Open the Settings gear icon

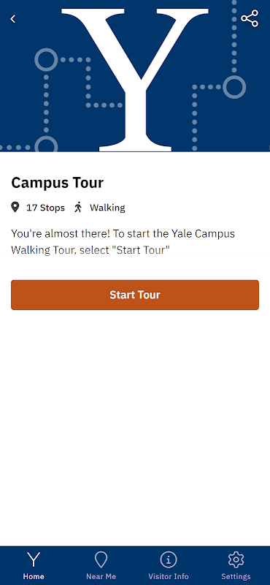pos(236,560)
